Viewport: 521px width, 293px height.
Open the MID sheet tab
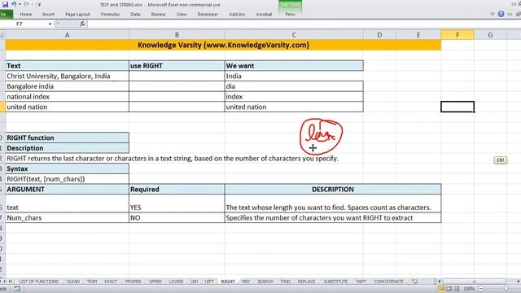pos(246,282)
